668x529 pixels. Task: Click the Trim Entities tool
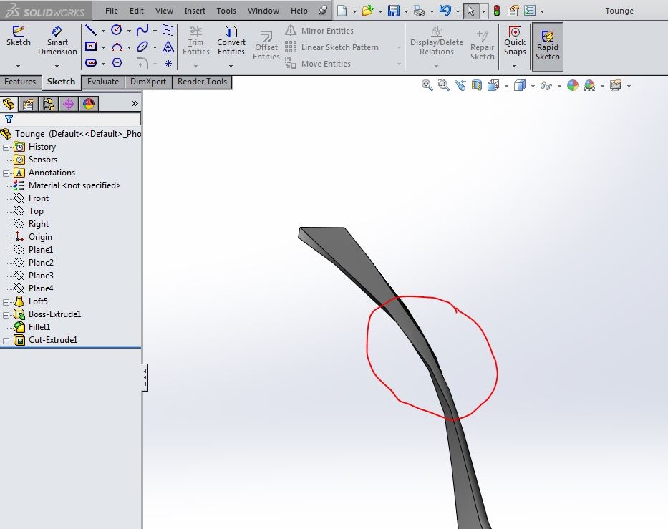pyautogui.click(x=196, y=41)
